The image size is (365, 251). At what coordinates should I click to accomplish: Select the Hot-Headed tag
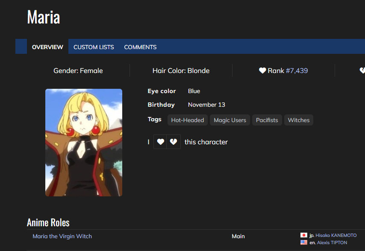pos(187,120)
